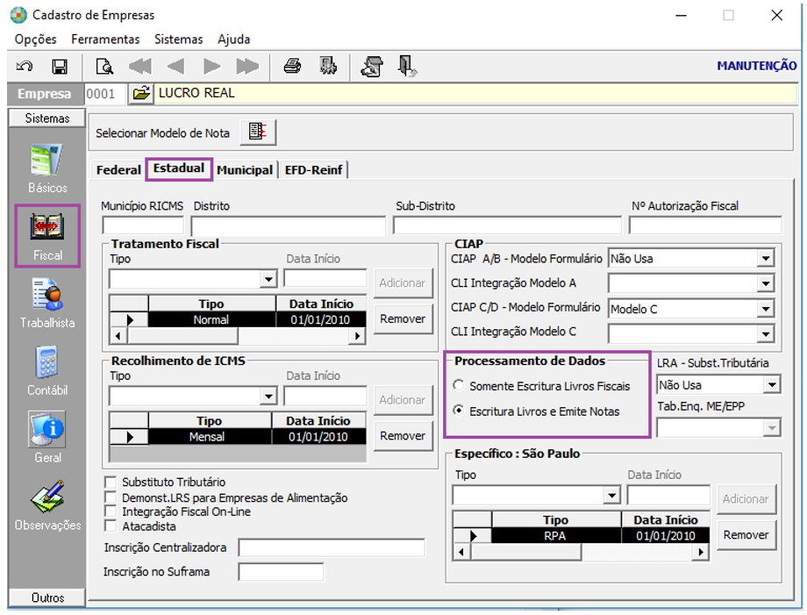807x615 pixels.
Task: Check Demonst.LRS para Empresas de Alimentação
Action: (111, 497)
